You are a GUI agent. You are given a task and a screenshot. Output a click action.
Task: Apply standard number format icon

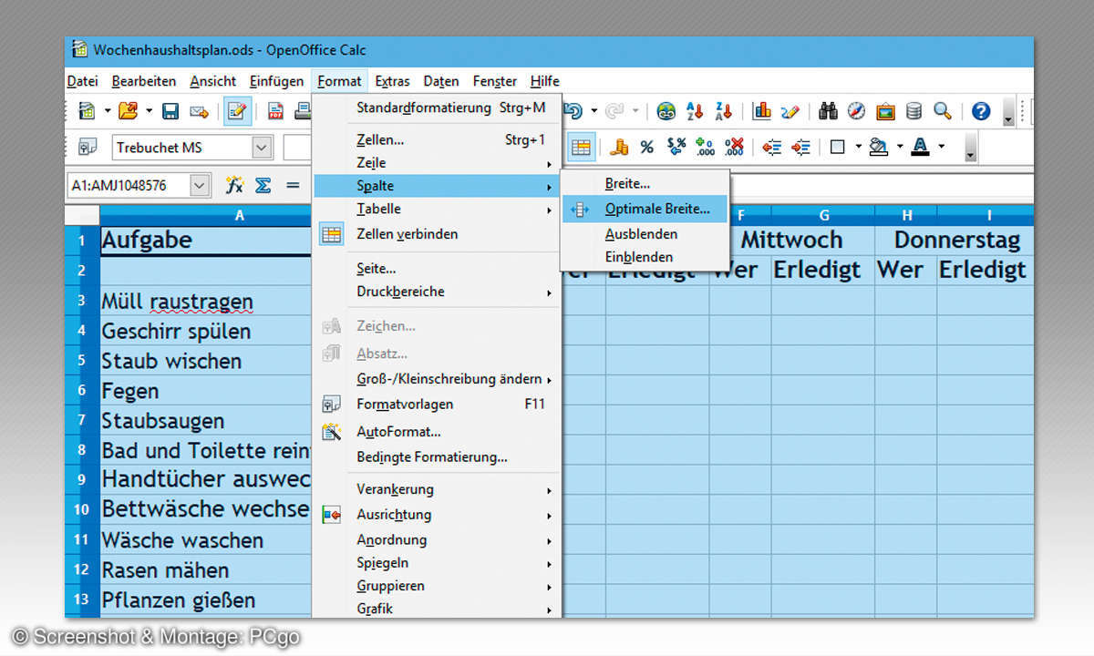click(676, 148)
